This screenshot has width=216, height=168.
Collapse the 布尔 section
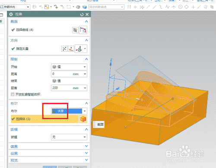(x=86, y=103)
